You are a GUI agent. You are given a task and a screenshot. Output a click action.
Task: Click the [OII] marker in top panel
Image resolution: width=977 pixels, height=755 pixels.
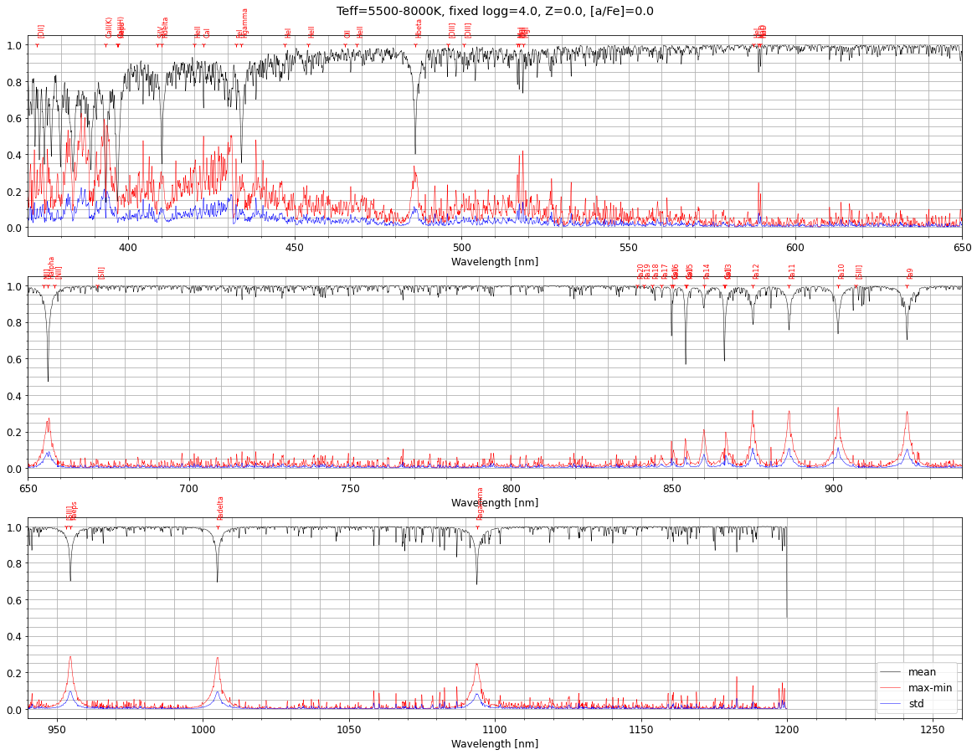pos(38,45)
